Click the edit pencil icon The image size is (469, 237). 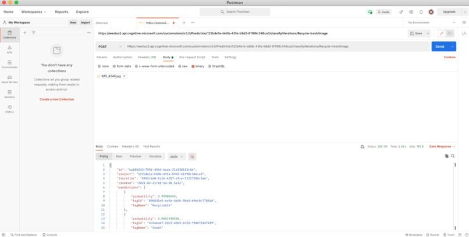point(442,34)
